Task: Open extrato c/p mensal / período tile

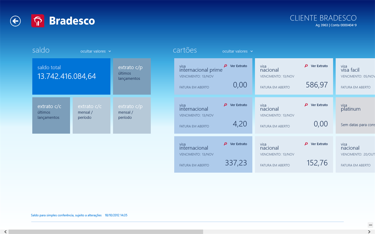Action: [x=132, y=116]
